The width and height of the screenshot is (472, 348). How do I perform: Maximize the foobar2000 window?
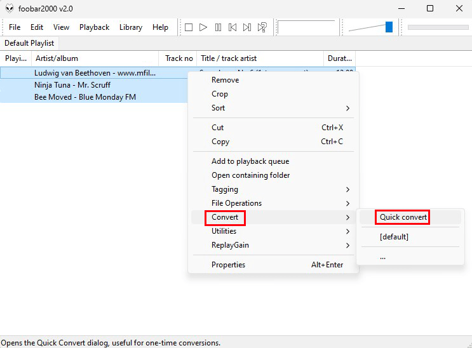point(430,8)
